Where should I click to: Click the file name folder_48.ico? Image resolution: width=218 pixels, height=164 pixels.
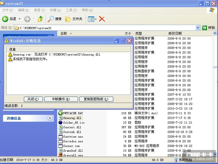tap(74, 123)
